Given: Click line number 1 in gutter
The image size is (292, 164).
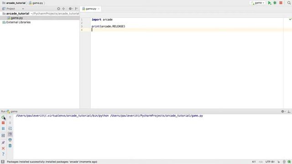Looking at the screenshot, I should pyautogui.click(x=82, y=20).
